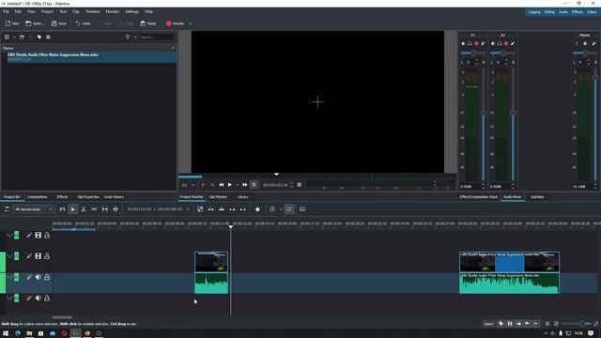This screenshot has height=338, width=601.
Task: Click the headphones solo icon on A1 mixer
Action: click(470, 44)
